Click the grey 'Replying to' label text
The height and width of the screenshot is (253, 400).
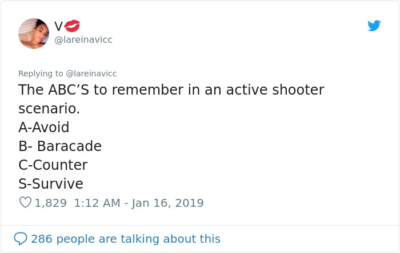point(41,74)
